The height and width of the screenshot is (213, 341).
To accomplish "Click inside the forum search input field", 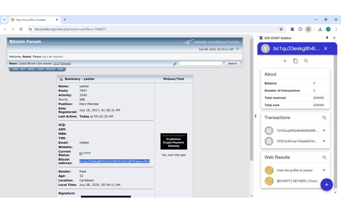I will (x=201, y=63).
